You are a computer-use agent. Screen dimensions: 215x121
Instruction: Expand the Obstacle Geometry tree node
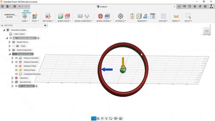click(x=12, y=62)
